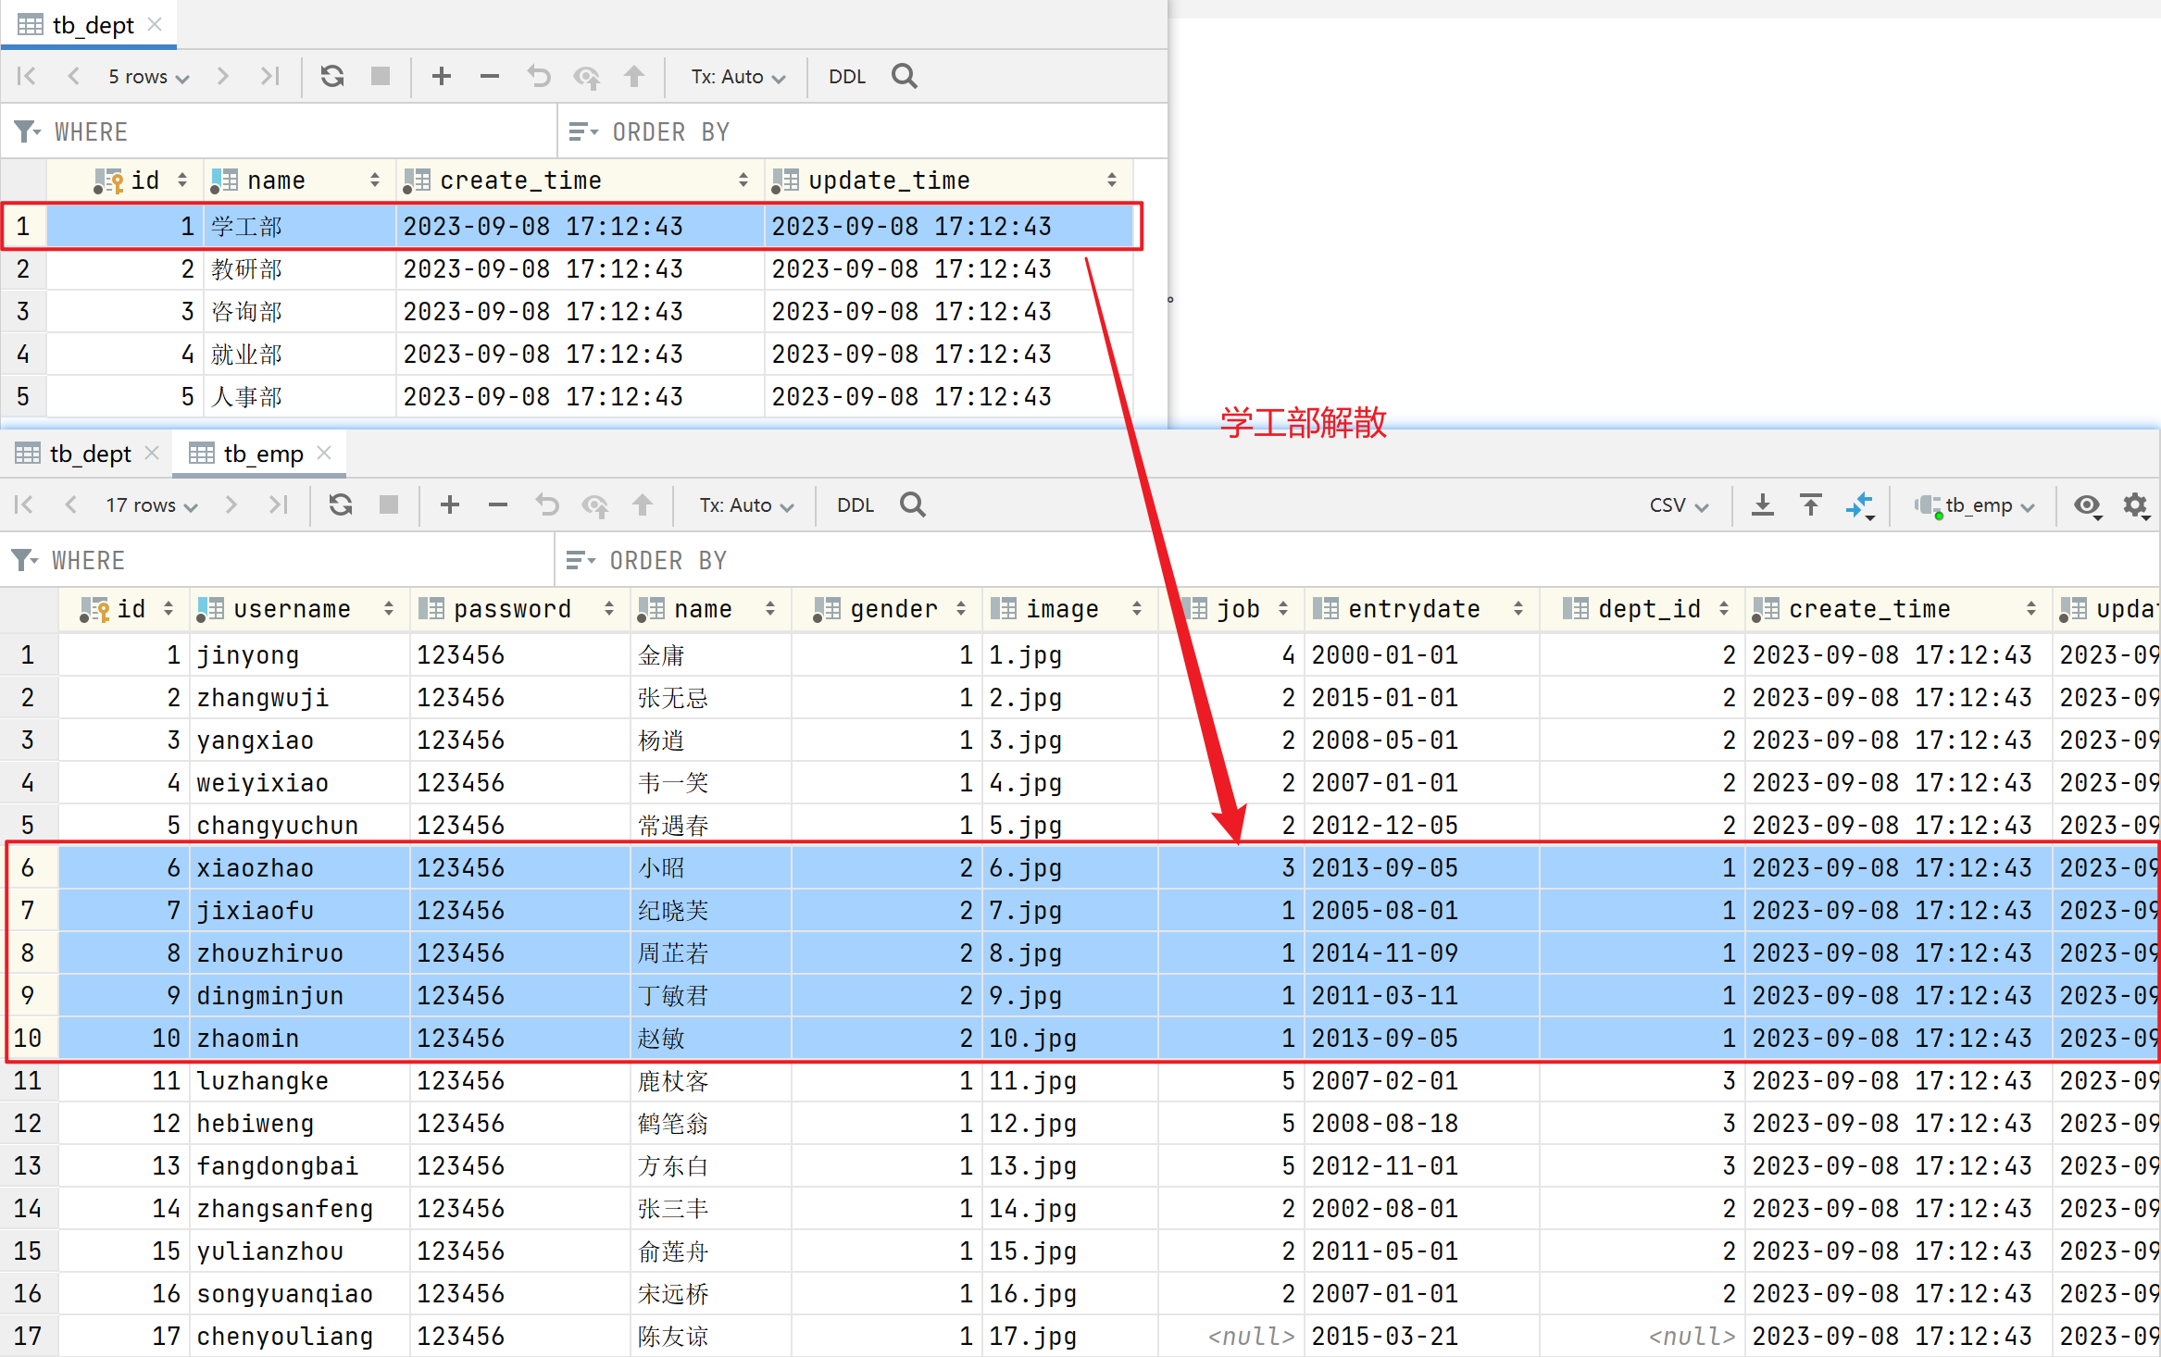The image size is (2161, 1357).
Task: Close the upper tb_dept tab
Action: pyautogui.click(x=156, y=24)
